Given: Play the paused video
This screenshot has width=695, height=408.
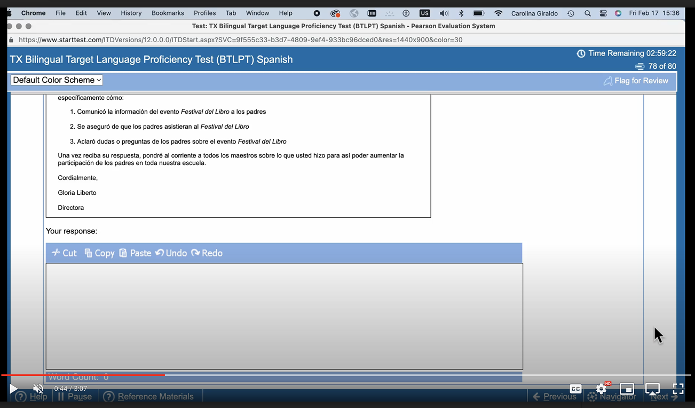Looking at the screenshot, I should [14, 389].
